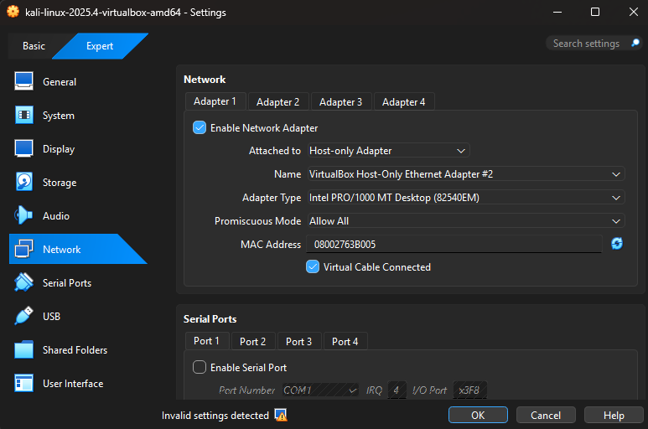Click the Serial Ports section heading
Image resolution: width=648 pixels, height=429 pixels.
pos(210,318)
